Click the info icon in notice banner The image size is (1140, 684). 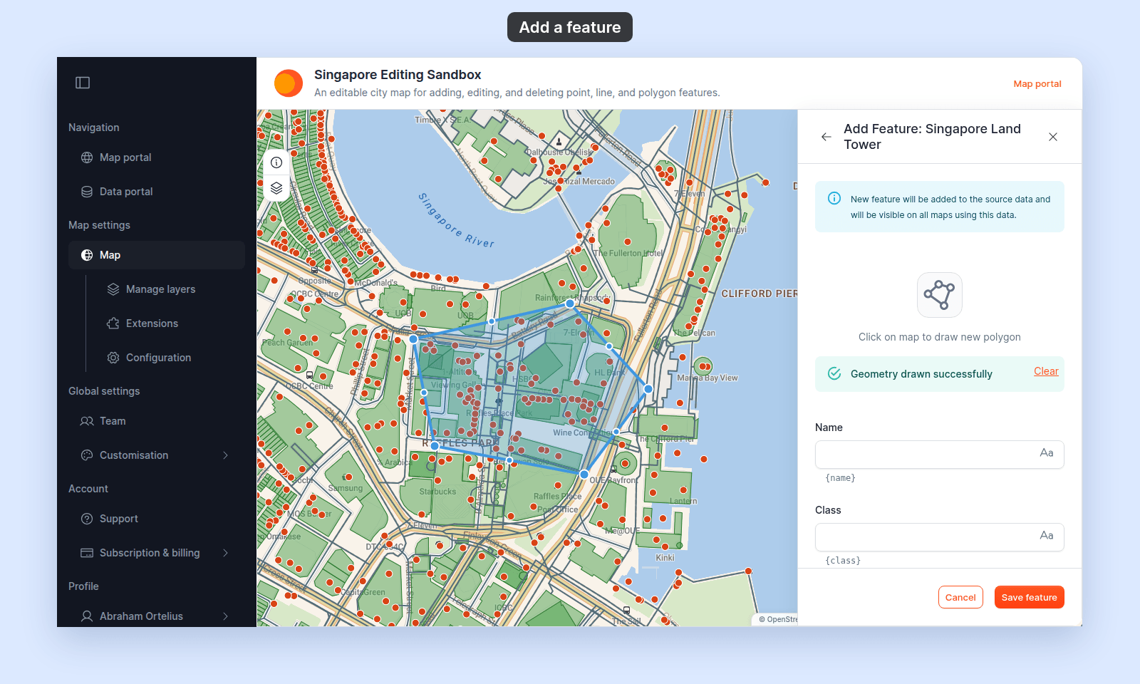[x=834, y=199]
